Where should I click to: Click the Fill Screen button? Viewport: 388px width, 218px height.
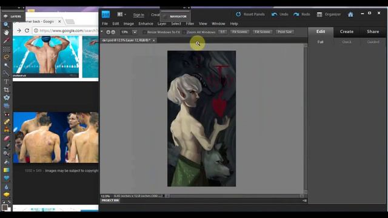263,32
